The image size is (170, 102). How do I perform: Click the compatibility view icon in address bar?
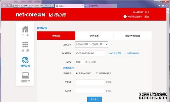click(50, 6)
